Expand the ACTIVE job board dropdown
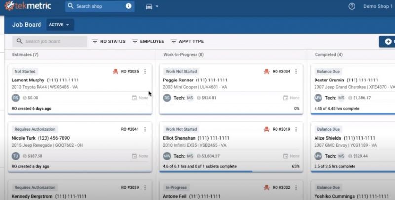The image size is (395, 200). click(59, 25)
